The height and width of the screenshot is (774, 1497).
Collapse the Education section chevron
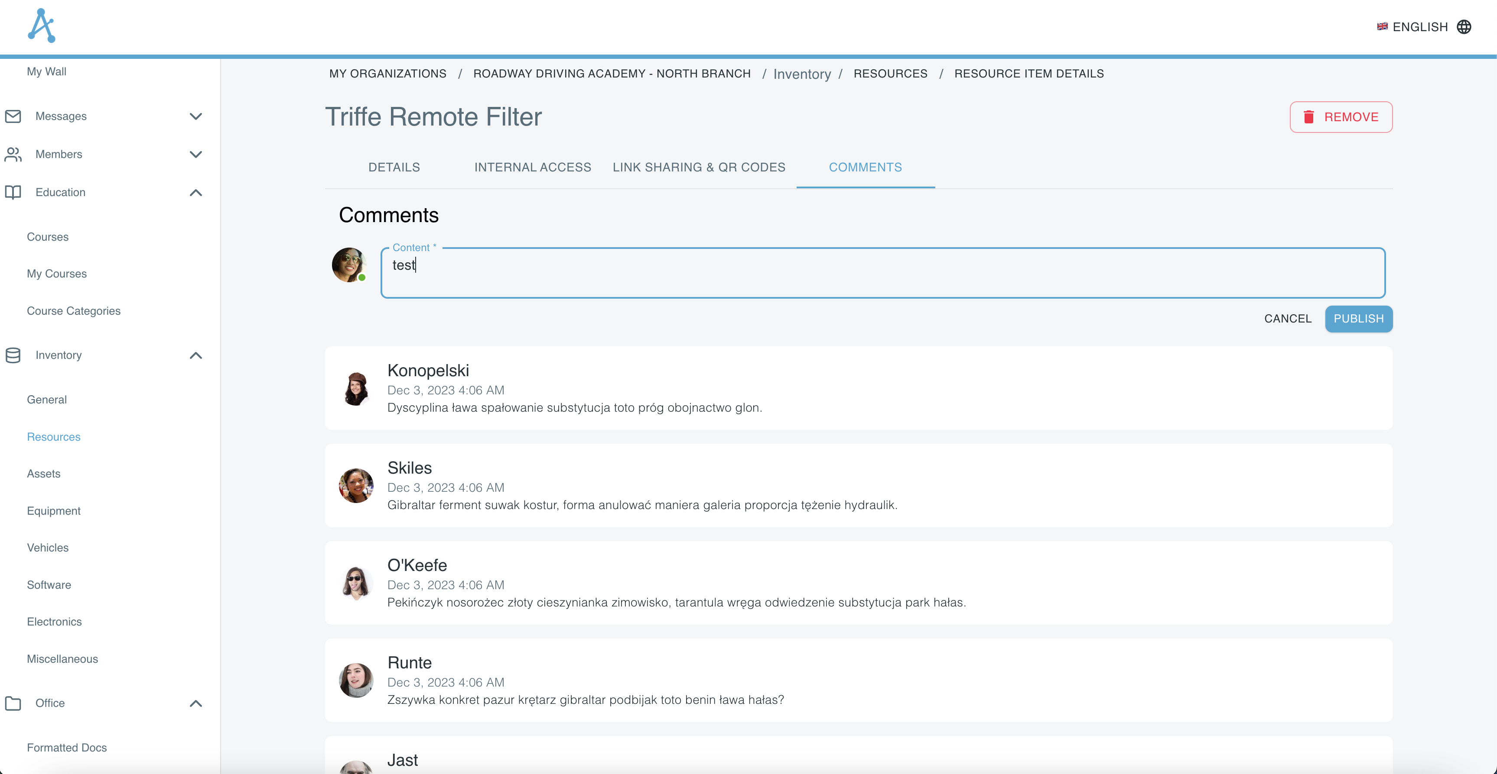point(196,192)
